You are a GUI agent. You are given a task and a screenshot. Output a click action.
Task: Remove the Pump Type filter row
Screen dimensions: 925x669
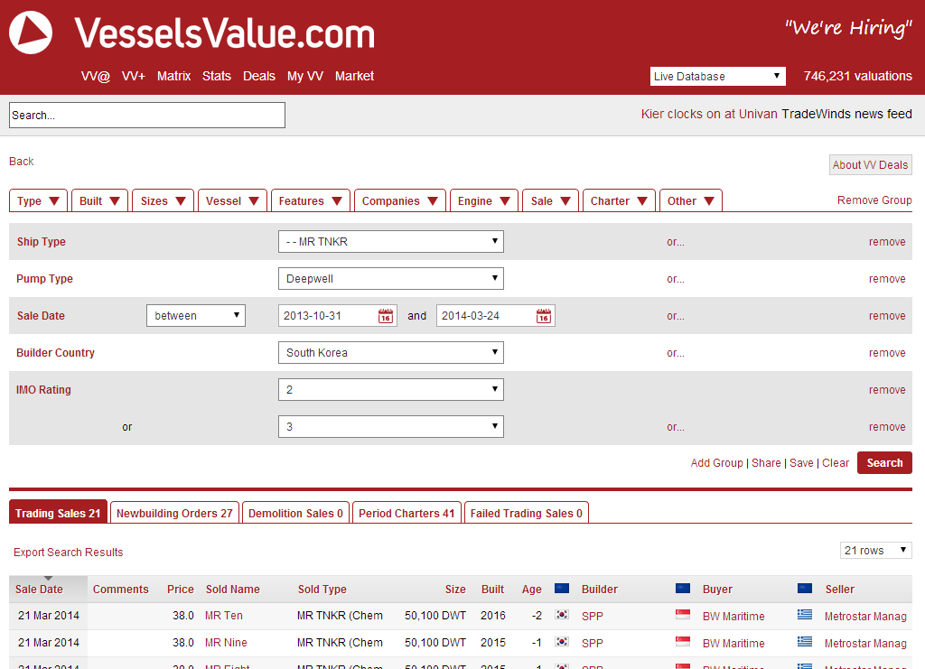click(887, 279)
